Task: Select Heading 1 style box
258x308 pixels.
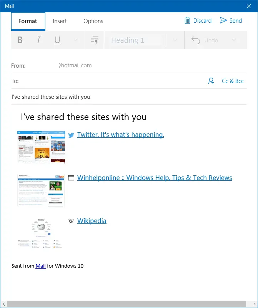Action: (x=135, y=40)
